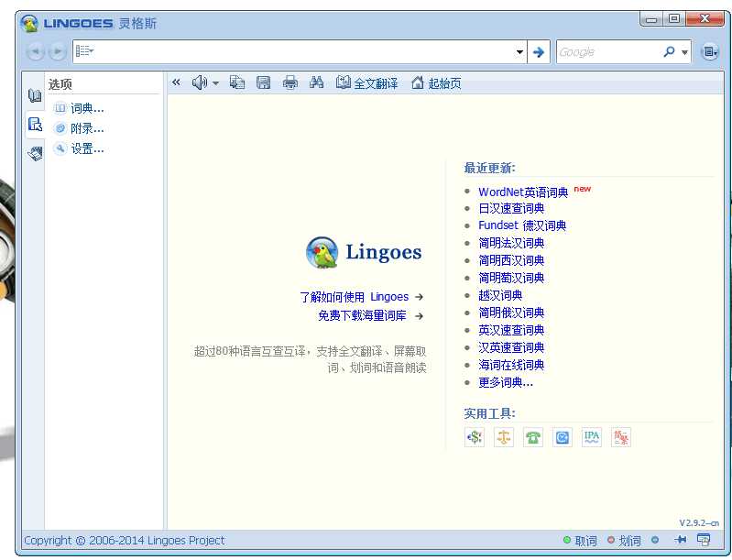The width and height of the screenshot is (732, 560).
Task: Open the currency converter tool icon
Action: coord(475,437)
